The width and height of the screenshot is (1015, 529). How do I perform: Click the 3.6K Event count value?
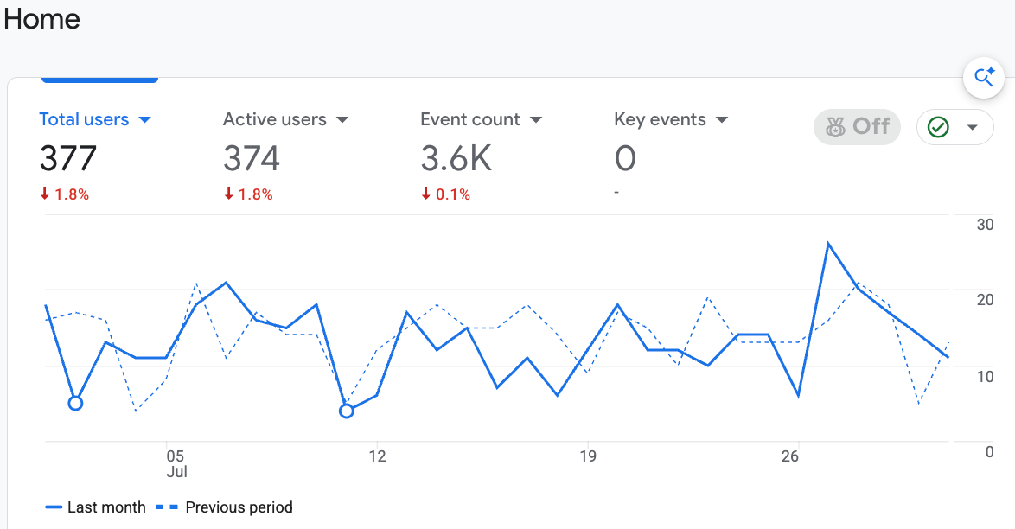456,159
